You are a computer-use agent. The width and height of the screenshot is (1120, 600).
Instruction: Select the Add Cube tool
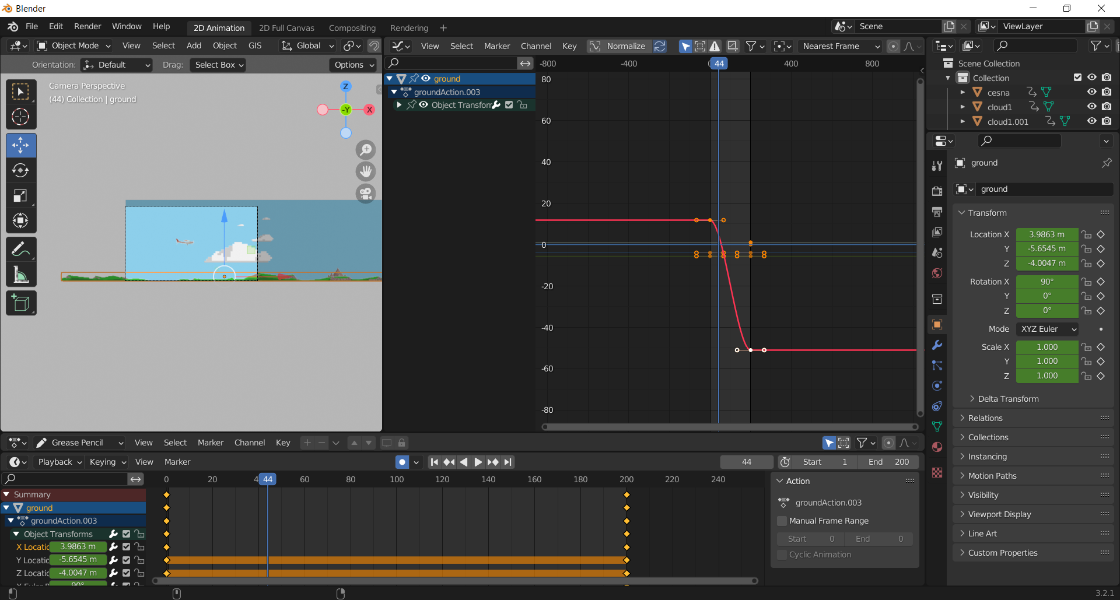[21, 303]
